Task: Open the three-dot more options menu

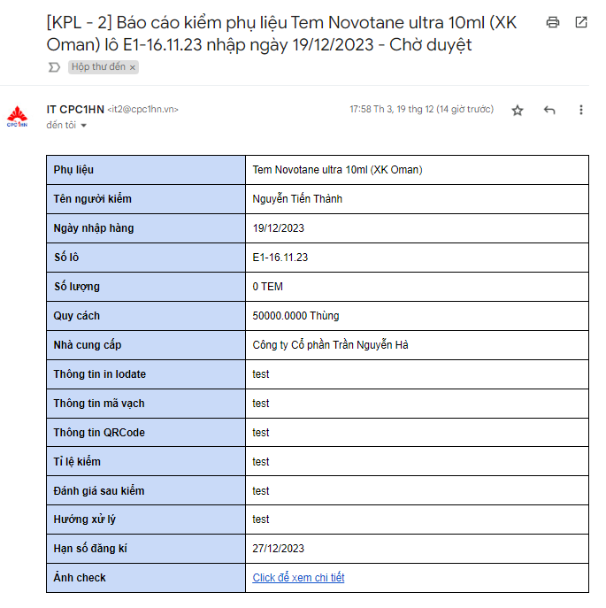Action: pyautogui.click(x=581, y=110)
